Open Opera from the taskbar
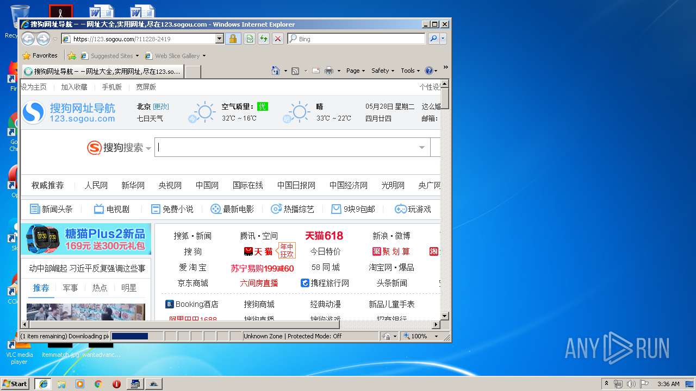 tap(116, 384)
